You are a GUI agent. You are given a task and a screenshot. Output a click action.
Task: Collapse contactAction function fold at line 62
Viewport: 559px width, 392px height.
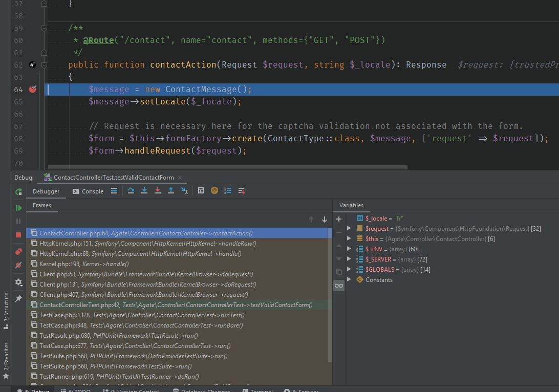pos(44,65)
